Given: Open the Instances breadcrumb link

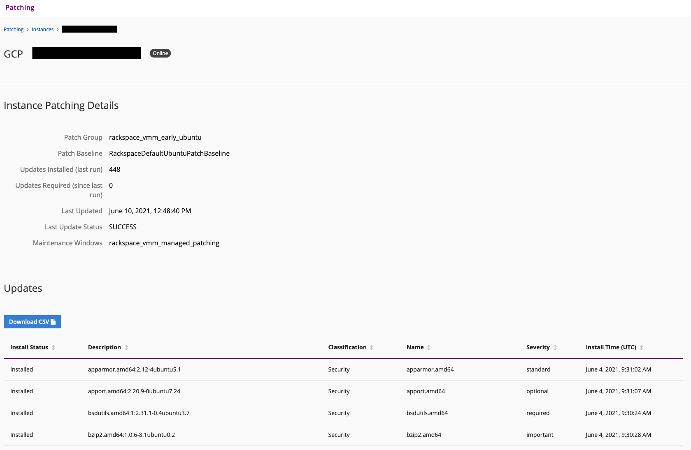Looking at the screenshot, I should pyautogui.click(x=42, y=29).
